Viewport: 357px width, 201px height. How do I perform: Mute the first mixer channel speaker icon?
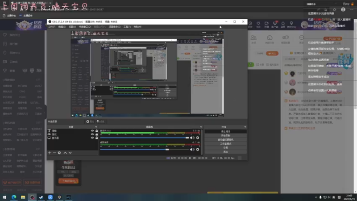[192, 138]
